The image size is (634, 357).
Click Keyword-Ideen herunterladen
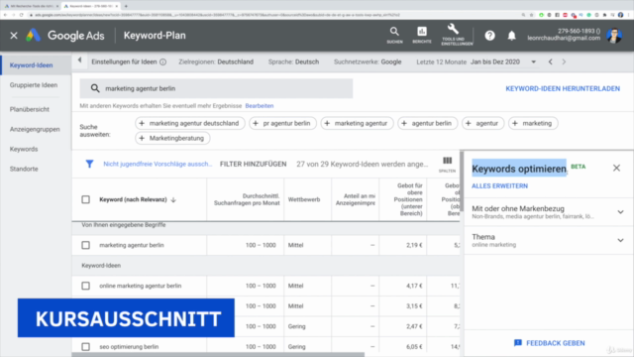(563, 88)
